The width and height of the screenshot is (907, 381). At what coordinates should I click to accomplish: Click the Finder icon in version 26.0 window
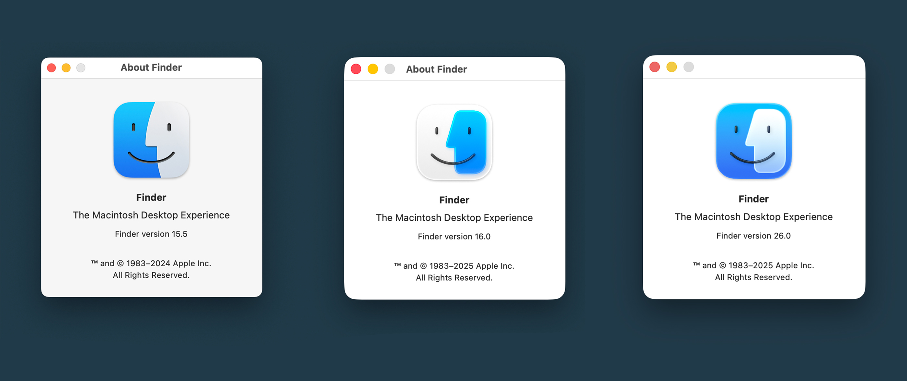pyautogui.click(x=754, y=141)
